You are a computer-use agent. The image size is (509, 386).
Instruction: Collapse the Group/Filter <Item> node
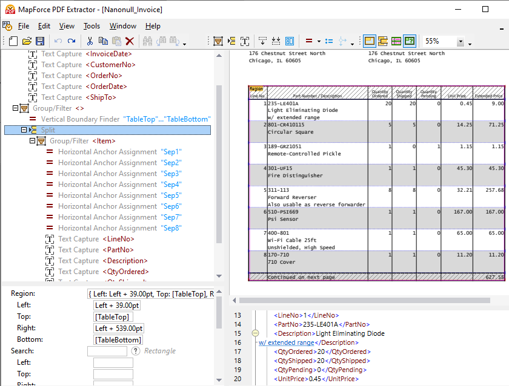(x=32, y=141)
